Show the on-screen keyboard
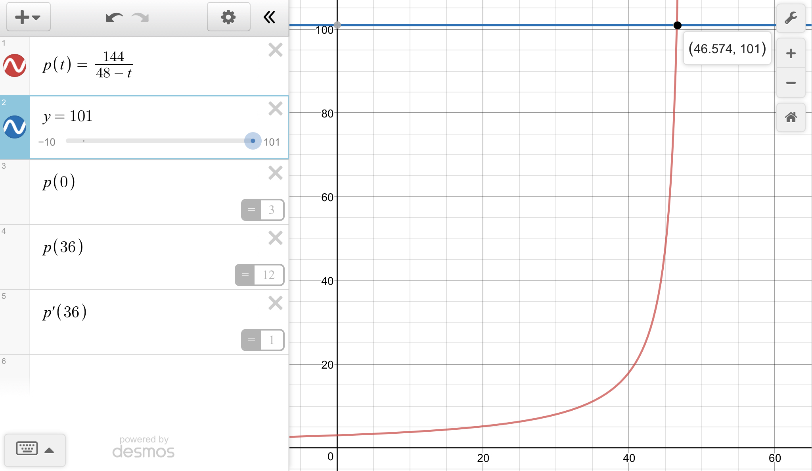Viewport: 812px width, 471px height. pos(34,450)
